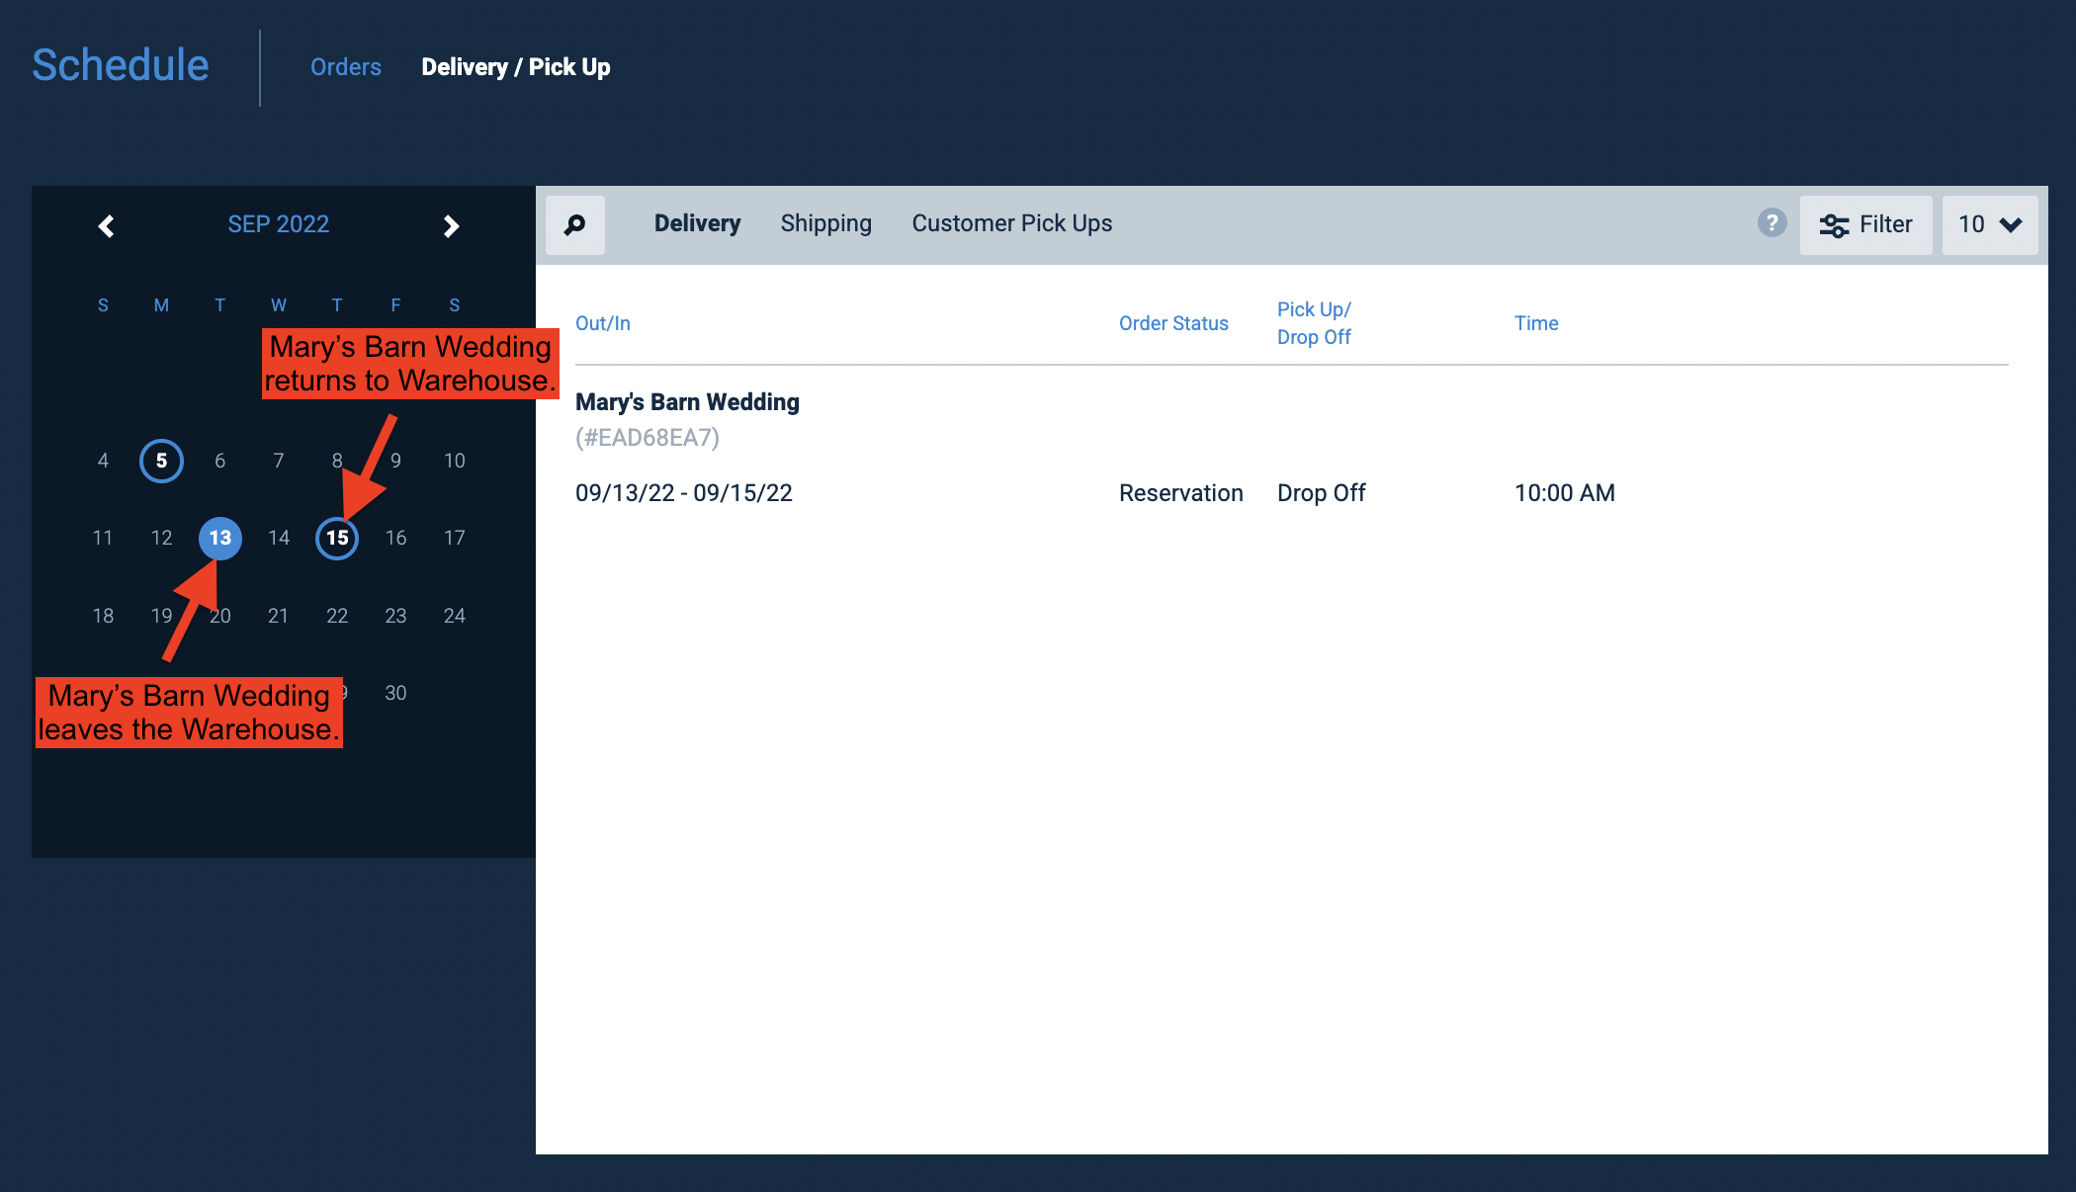Select September 12 on the calendar
This screenshot has height=1192, width=2076.
click(x=161, y=538)
